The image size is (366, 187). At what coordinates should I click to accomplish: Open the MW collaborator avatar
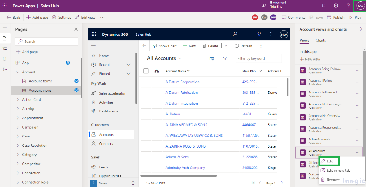pos(273,17)
